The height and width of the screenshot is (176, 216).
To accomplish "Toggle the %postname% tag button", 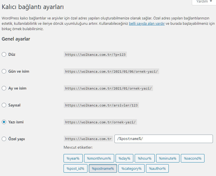I will coord(103,168).
